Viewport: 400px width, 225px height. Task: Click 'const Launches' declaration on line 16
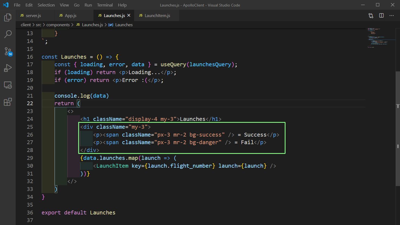64,57
